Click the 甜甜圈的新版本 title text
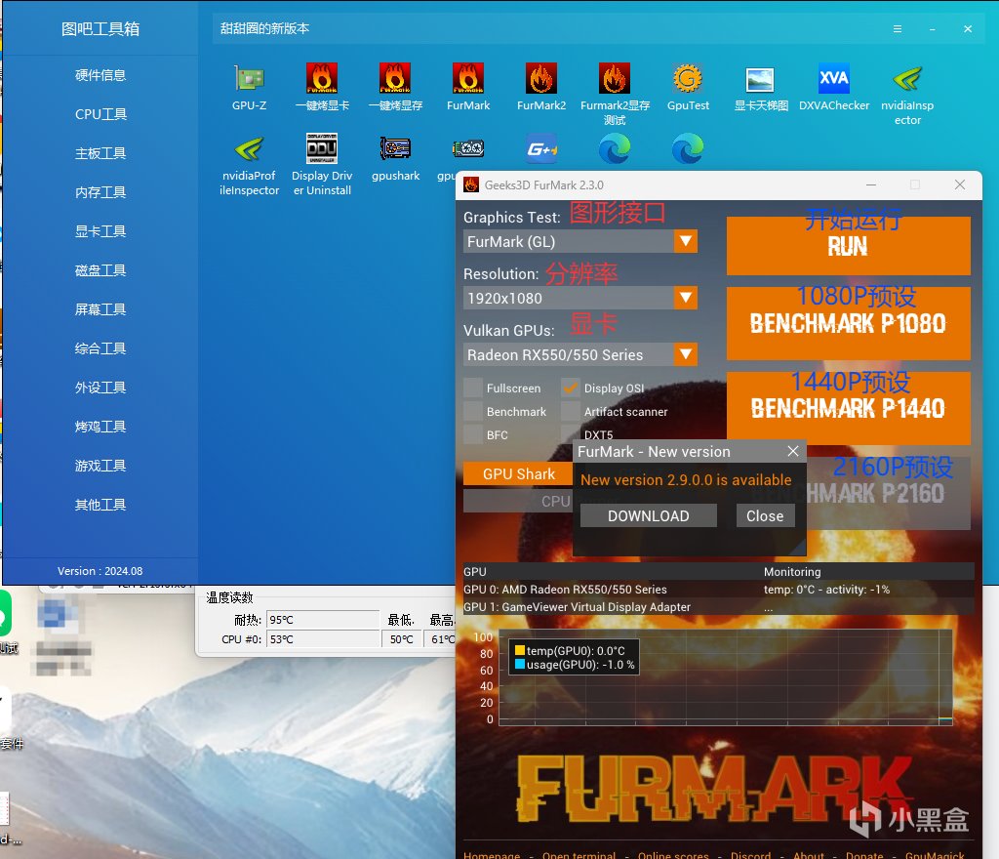The width and height of the screenshot is (999, 859). (264, 28)
